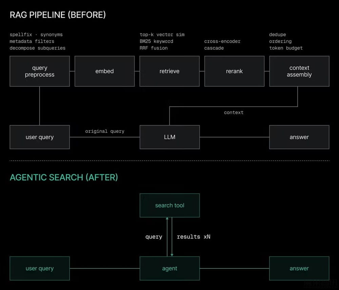
Task: Select the green agent box
Action: [170, 268]
